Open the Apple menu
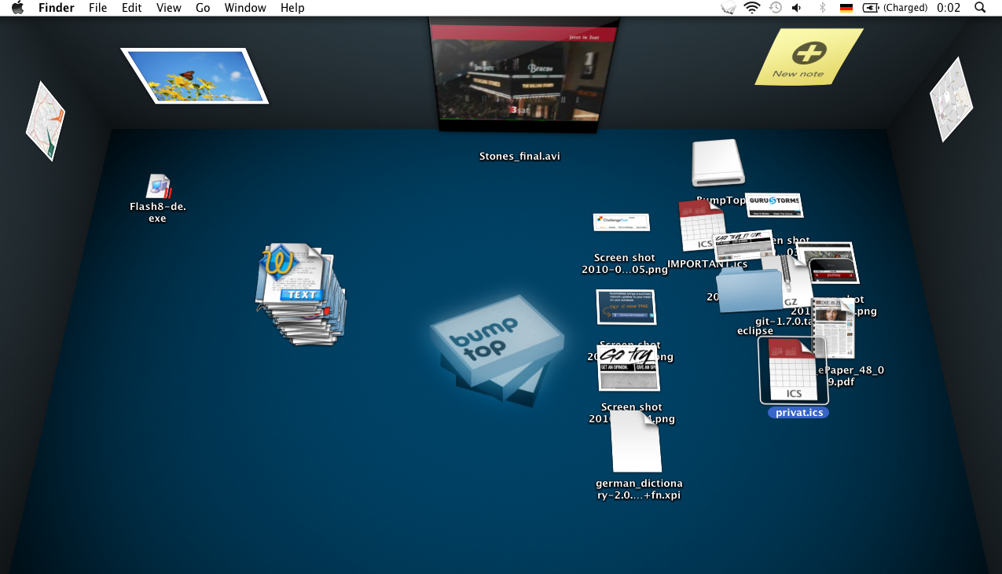 (17, 8)
